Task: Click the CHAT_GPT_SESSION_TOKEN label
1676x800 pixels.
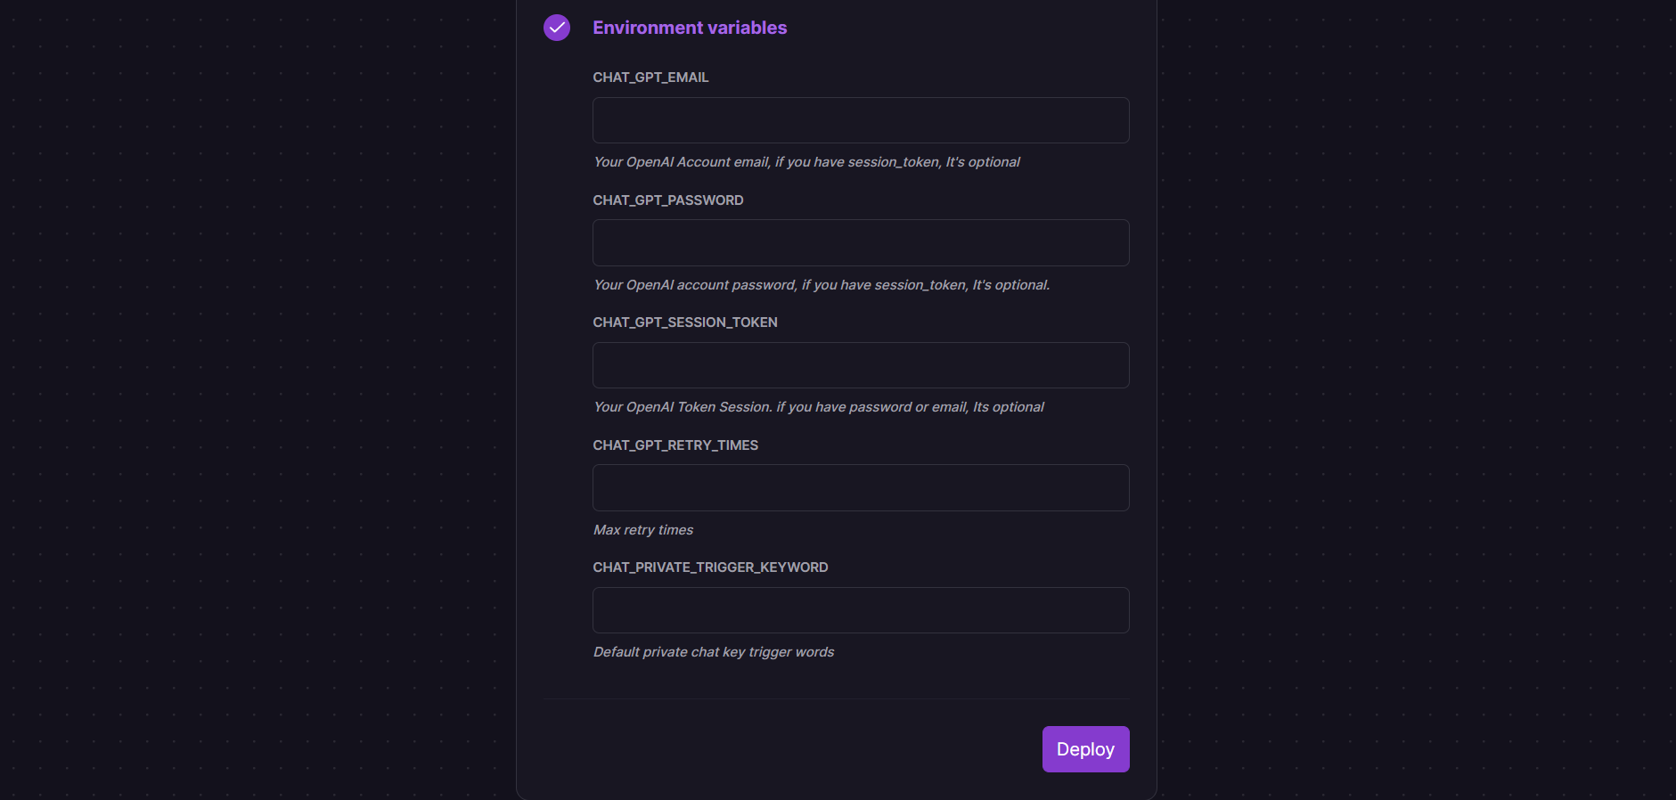Action: 685,322
